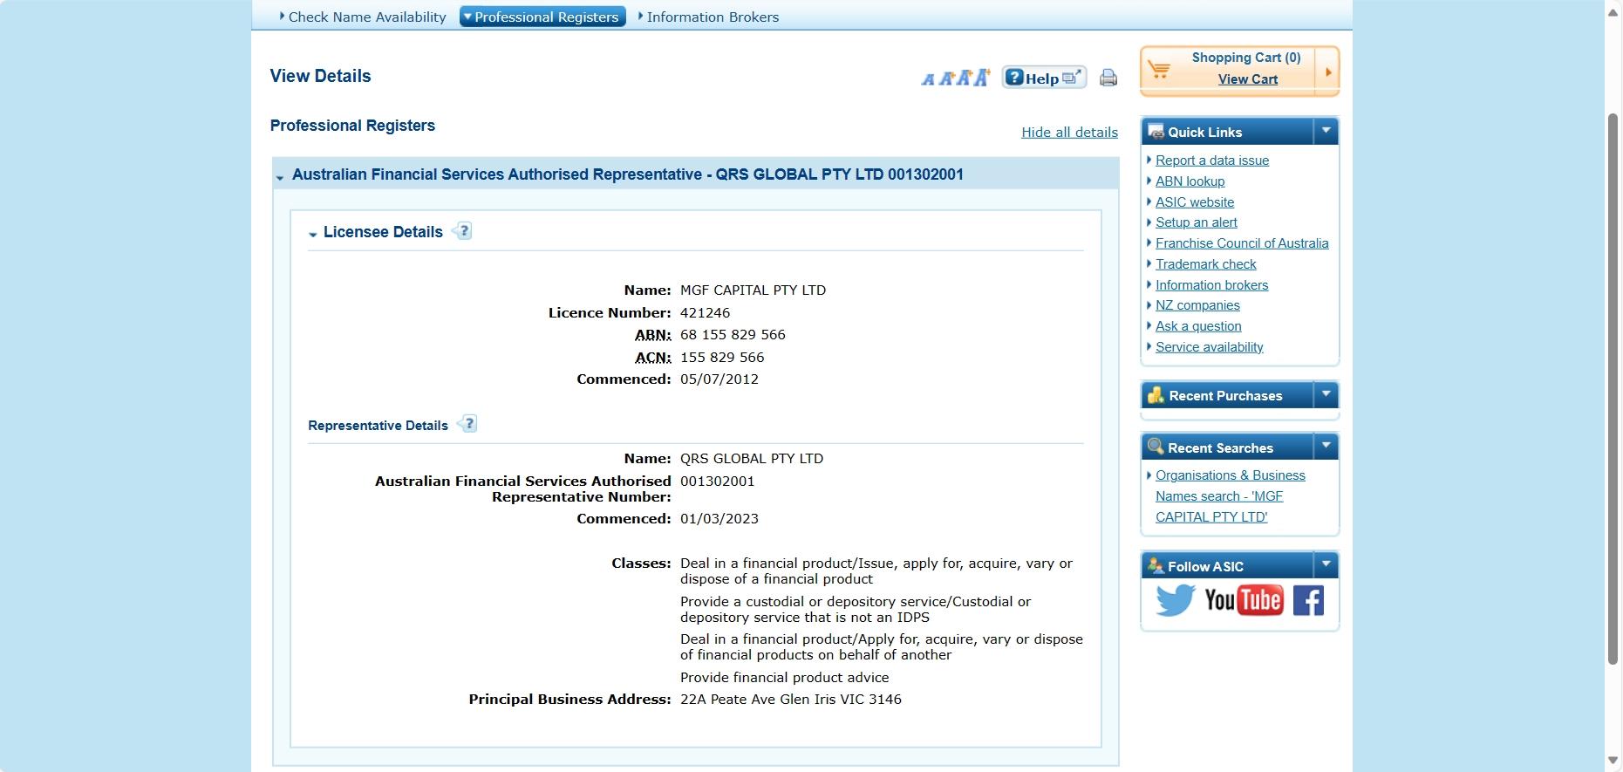Click the Recent Searches magnifier icon

tap(1156, 447)
